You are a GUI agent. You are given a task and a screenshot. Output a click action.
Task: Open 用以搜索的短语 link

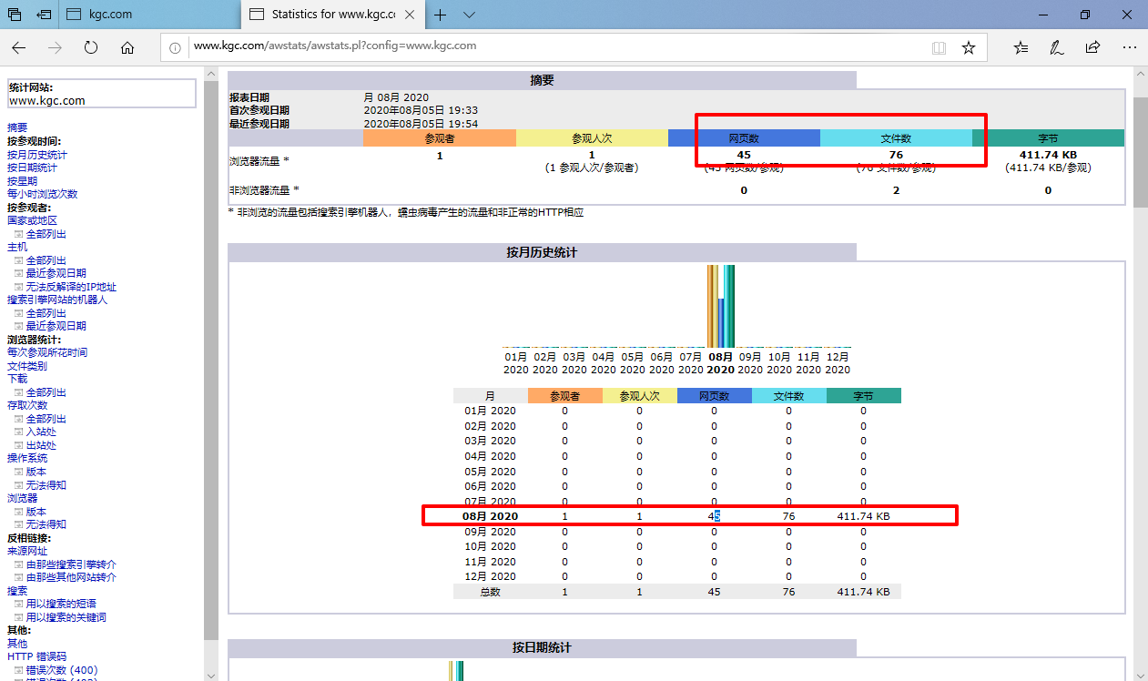tap(61, 604)
